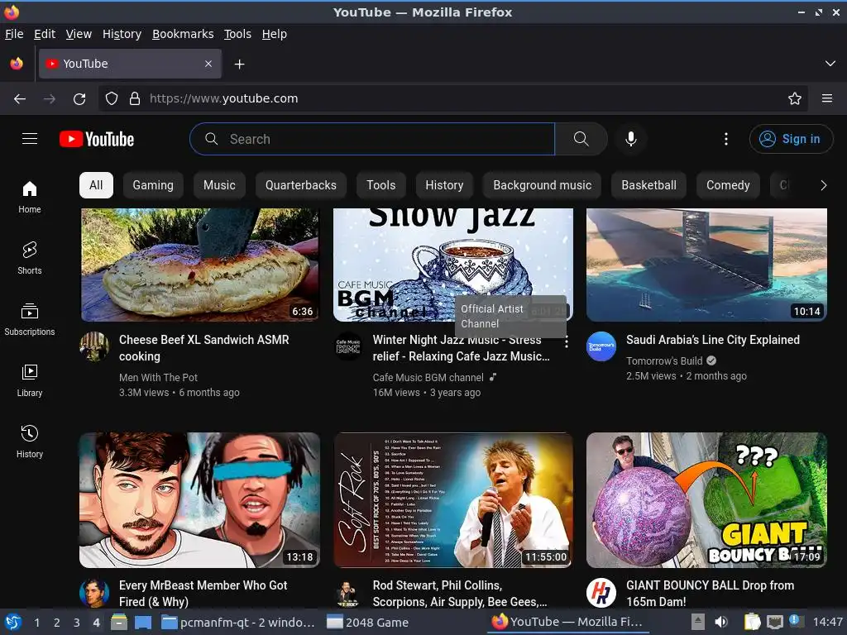Open Subscriptions from sidebar

30,320
